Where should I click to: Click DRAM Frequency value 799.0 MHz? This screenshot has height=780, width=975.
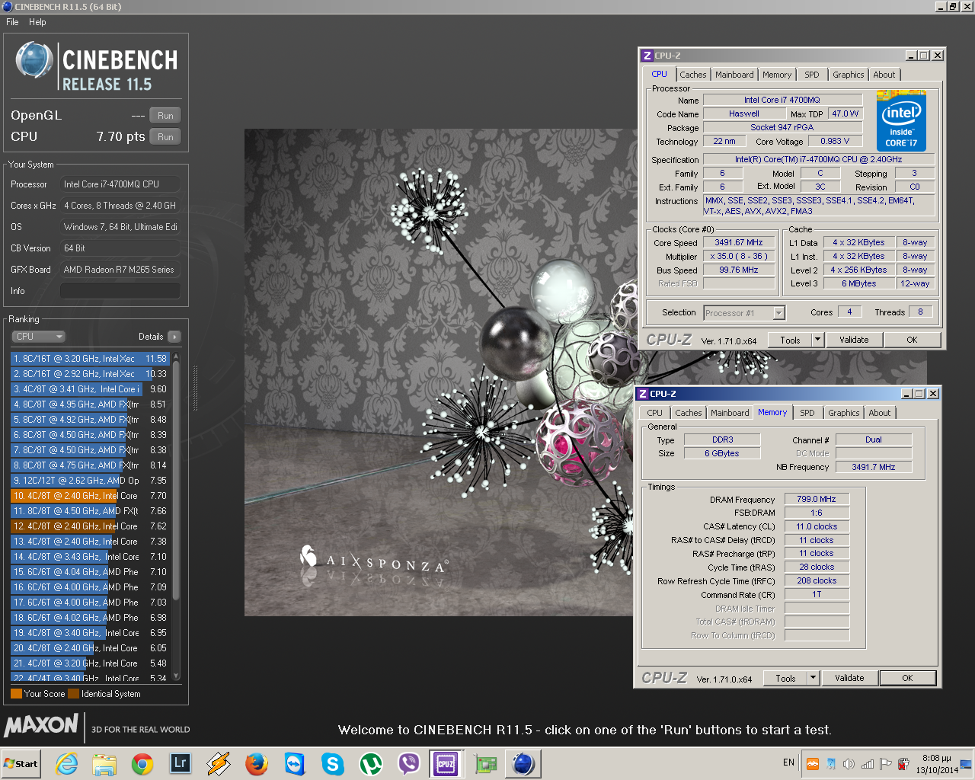coord(817,500)
